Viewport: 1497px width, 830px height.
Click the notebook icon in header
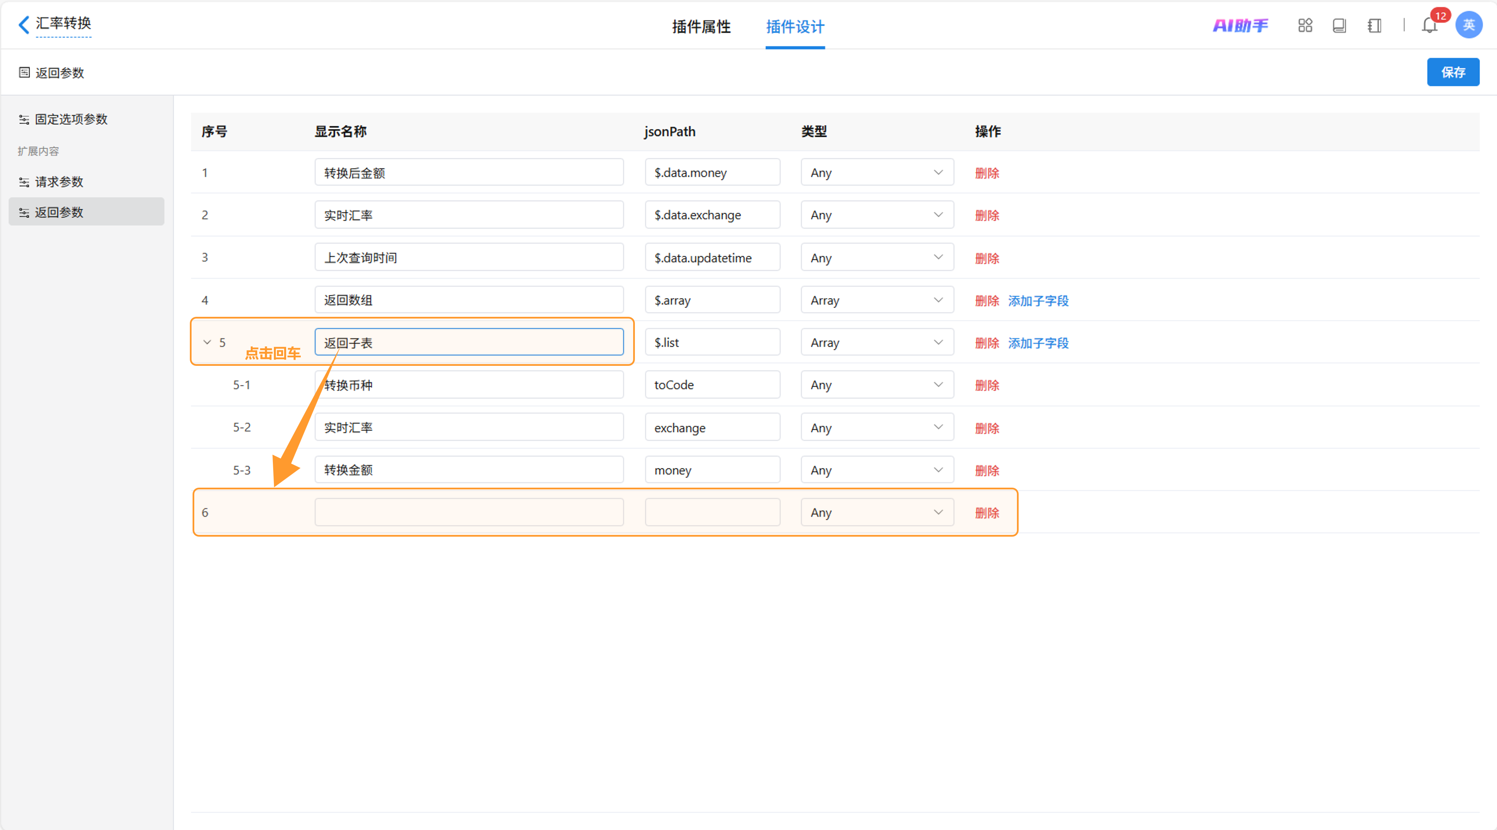[x=1374, y=26]
